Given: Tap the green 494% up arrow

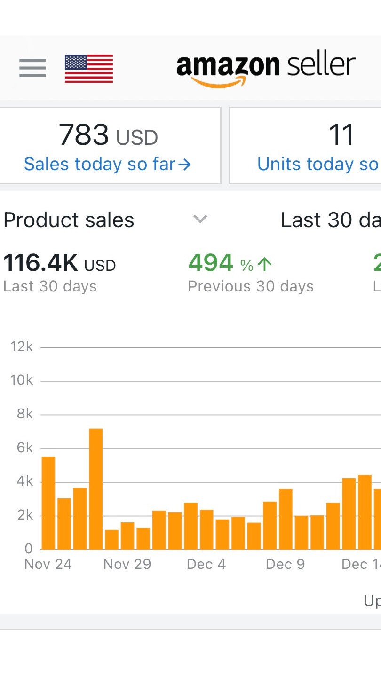Looking at the screenshot, I should 265,265.
